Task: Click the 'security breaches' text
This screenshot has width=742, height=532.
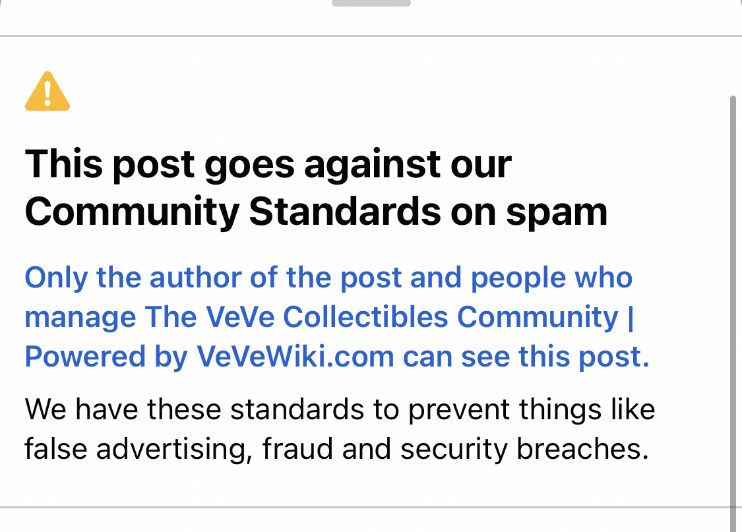Action: (x=524, y=449)
